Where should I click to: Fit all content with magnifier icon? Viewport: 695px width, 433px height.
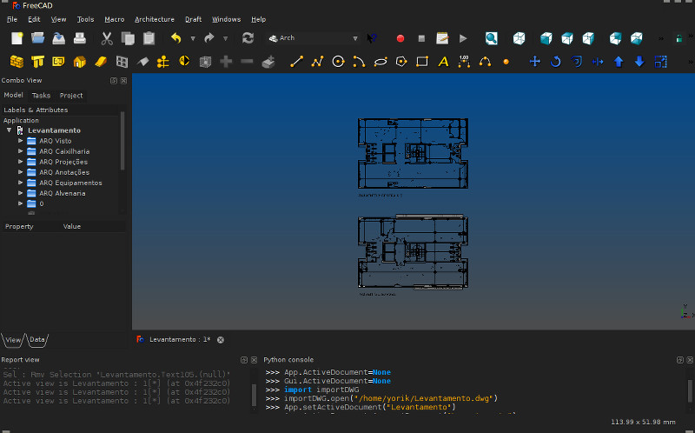(491, 38)
